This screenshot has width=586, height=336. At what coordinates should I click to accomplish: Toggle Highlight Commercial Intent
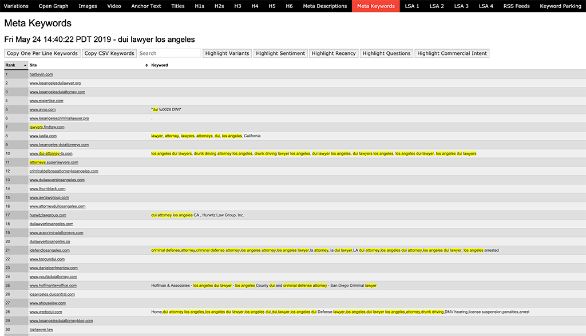(x=452, y=53)
